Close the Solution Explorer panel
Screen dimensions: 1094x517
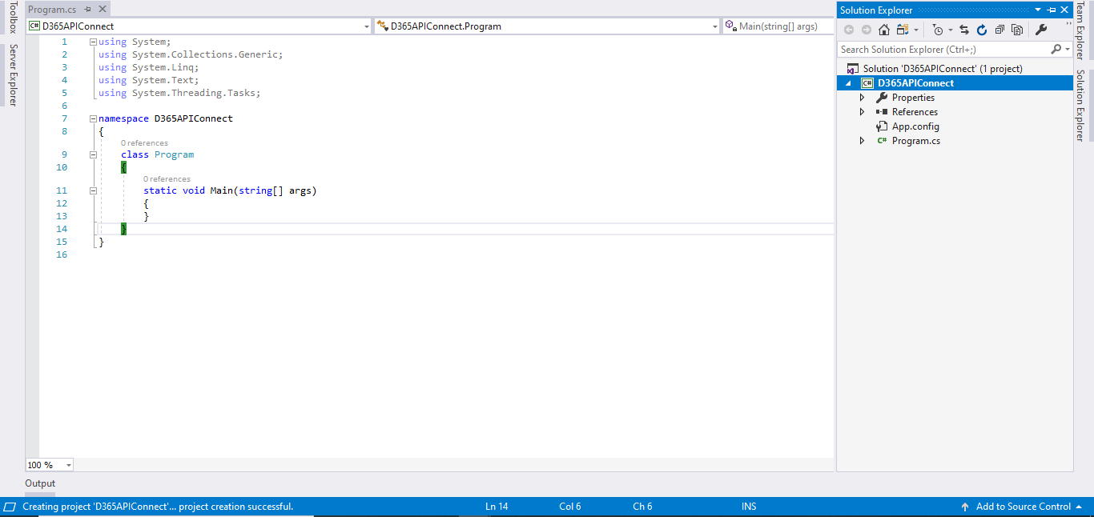(x=1064, y=10)
